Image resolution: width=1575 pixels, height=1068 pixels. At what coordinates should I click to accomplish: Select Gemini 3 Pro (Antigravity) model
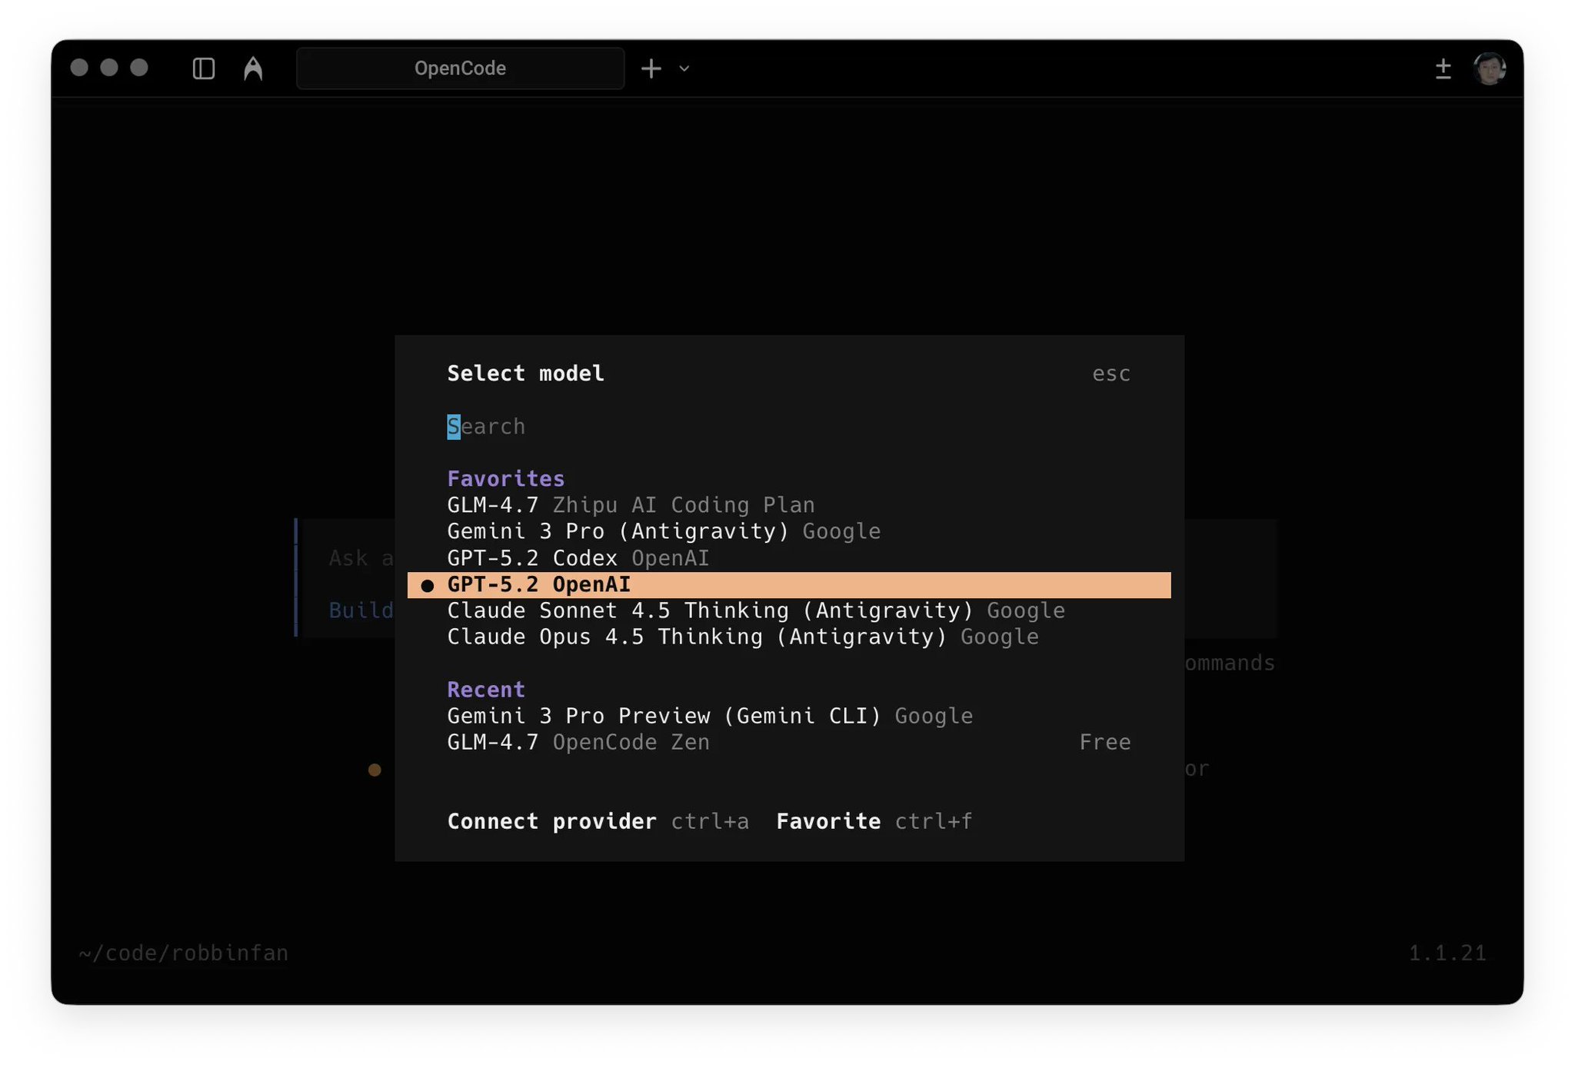[x=663, y=531]
